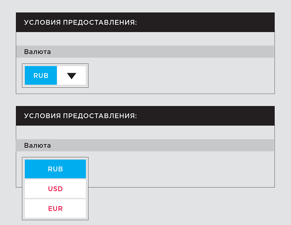This screenshot has height=225, width=291.
Task: Click empty body area of the second conditions panel
Action: [176, 169]
